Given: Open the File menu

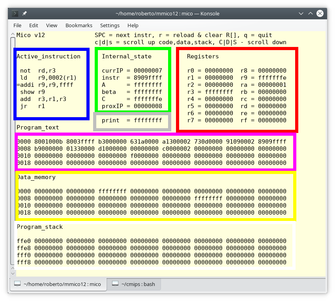Looking at the screenshot, I should tap(17, 25).
